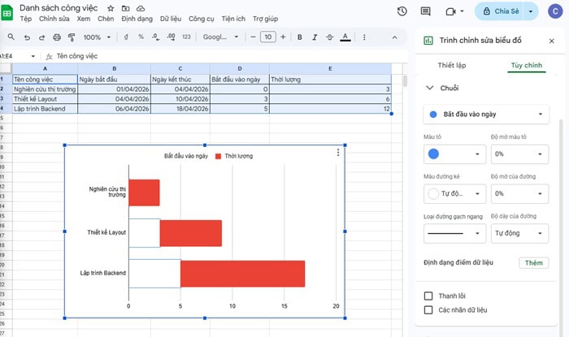Click the undo arrow icon
This screenshot has height=337, width=569.
point(27,37)
